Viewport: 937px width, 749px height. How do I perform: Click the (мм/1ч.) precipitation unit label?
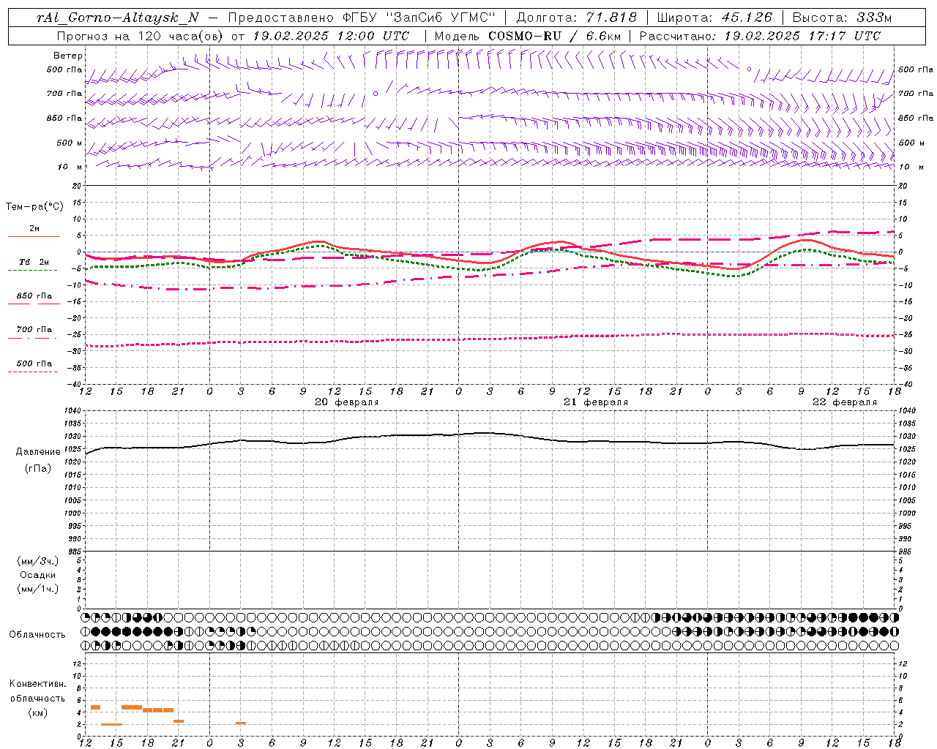coord(38,589)
